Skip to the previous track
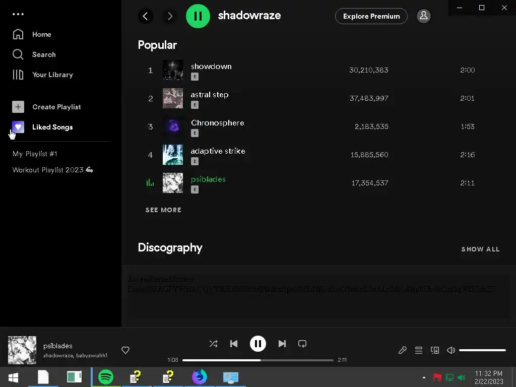Viewport: 516px width, 387px height. (x=234, y=344)
